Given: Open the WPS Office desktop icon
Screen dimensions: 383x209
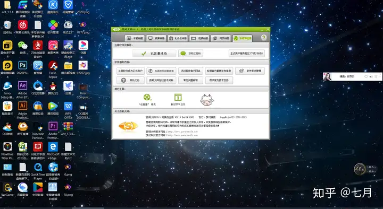Looking at the screenshot, I should click(x=68, y=106).
